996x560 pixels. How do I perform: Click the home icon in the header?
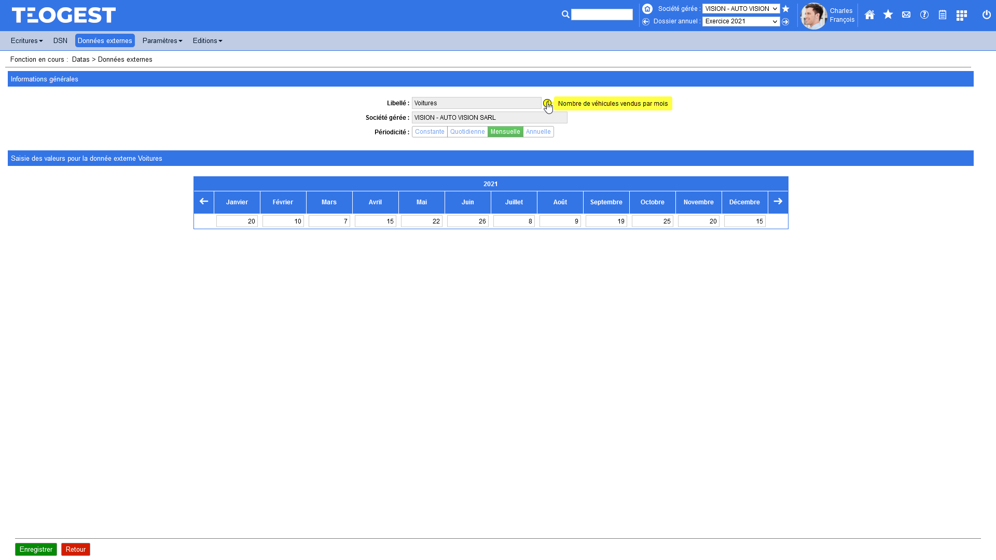point(869,15)
